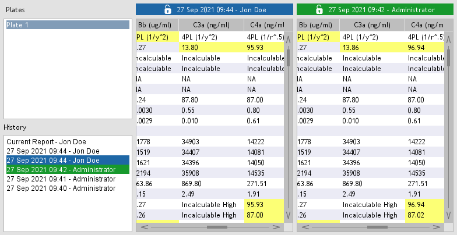Click 0.55 in Jon Doe panel

pos(212,111)
